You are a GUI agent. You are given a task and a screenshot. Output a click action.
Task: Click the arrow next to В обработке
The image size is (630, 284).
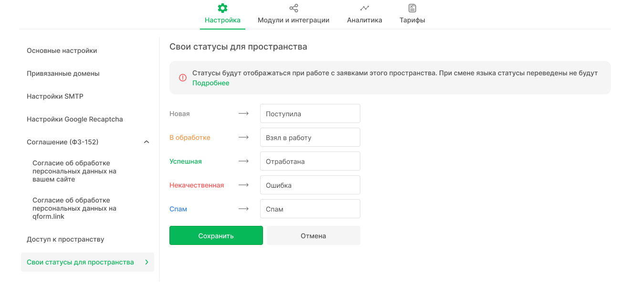[244, 137]
